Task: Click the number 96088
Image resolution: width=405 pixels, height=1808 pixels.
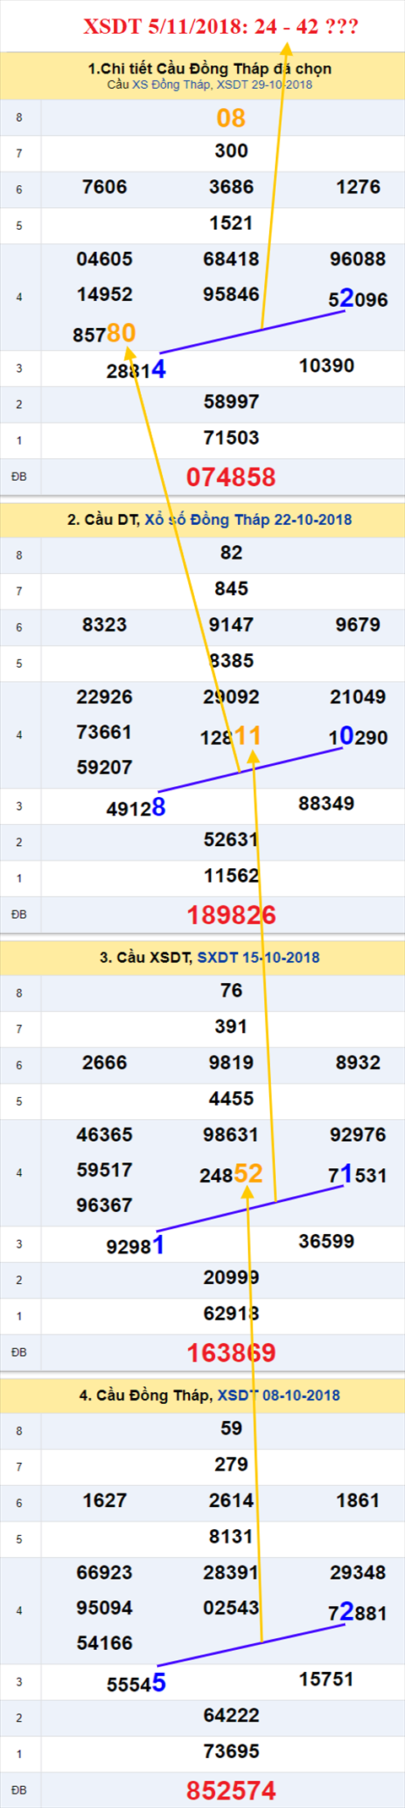Action: pyautogui.click(x=358, y=259)
